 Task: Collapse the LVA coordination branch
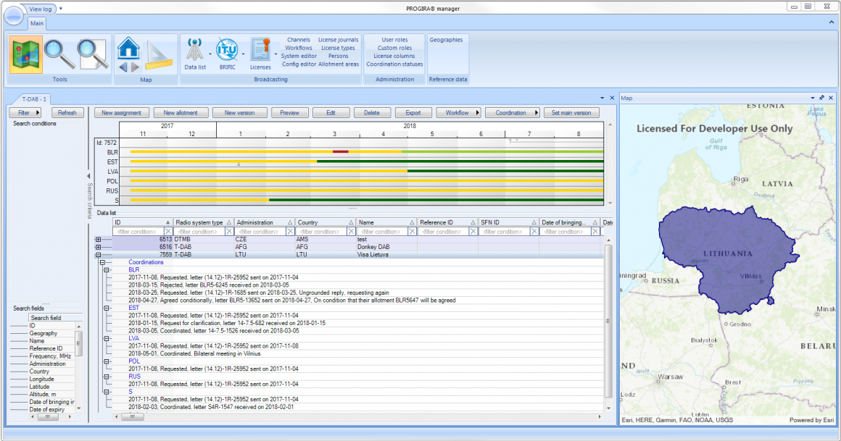(106, 339)
